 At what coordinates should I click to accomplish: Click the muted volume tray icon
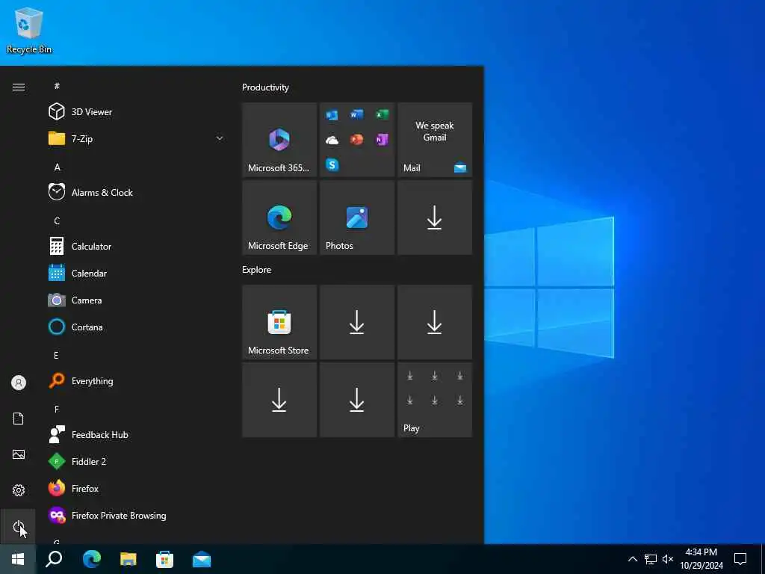(x=668, y=559)
